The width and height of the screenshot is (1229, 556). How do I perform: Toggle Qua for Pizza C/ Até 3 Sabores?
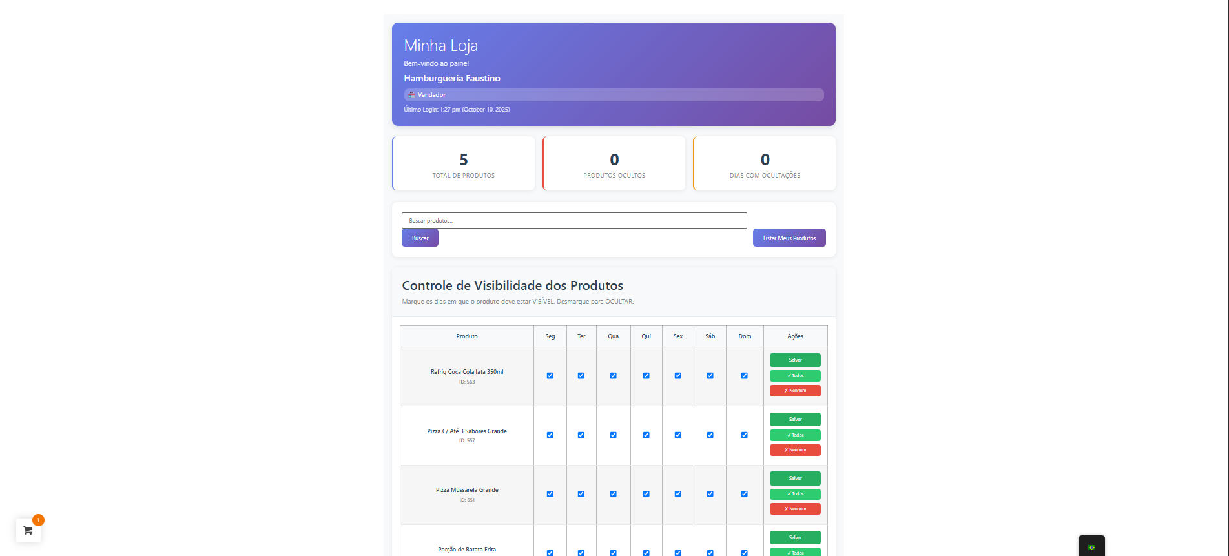tap(613, 435)
